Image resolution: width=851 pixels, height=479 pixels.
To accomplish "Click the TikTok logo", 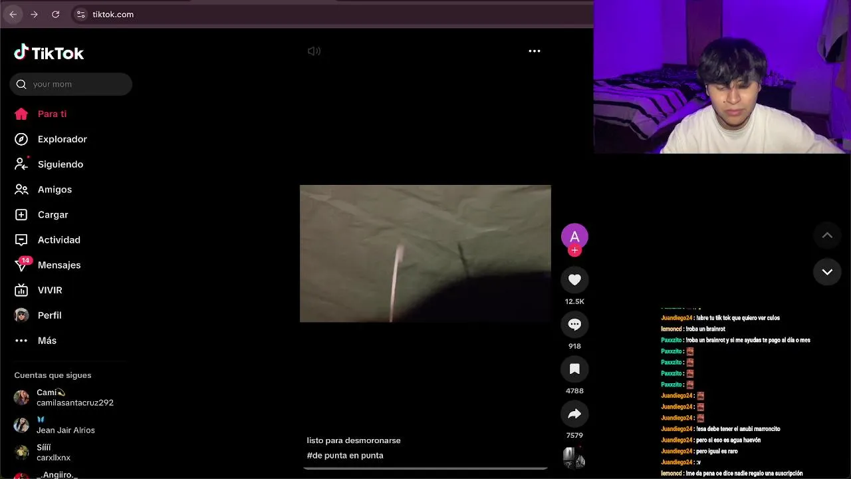I will tap(49, 53).
